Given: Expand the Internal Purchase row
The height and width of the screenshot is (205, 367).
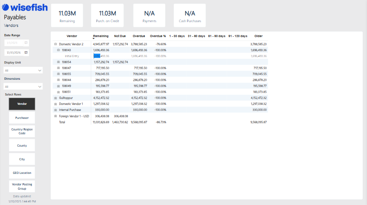Looking at the screenshot, I should click(55, 110).
